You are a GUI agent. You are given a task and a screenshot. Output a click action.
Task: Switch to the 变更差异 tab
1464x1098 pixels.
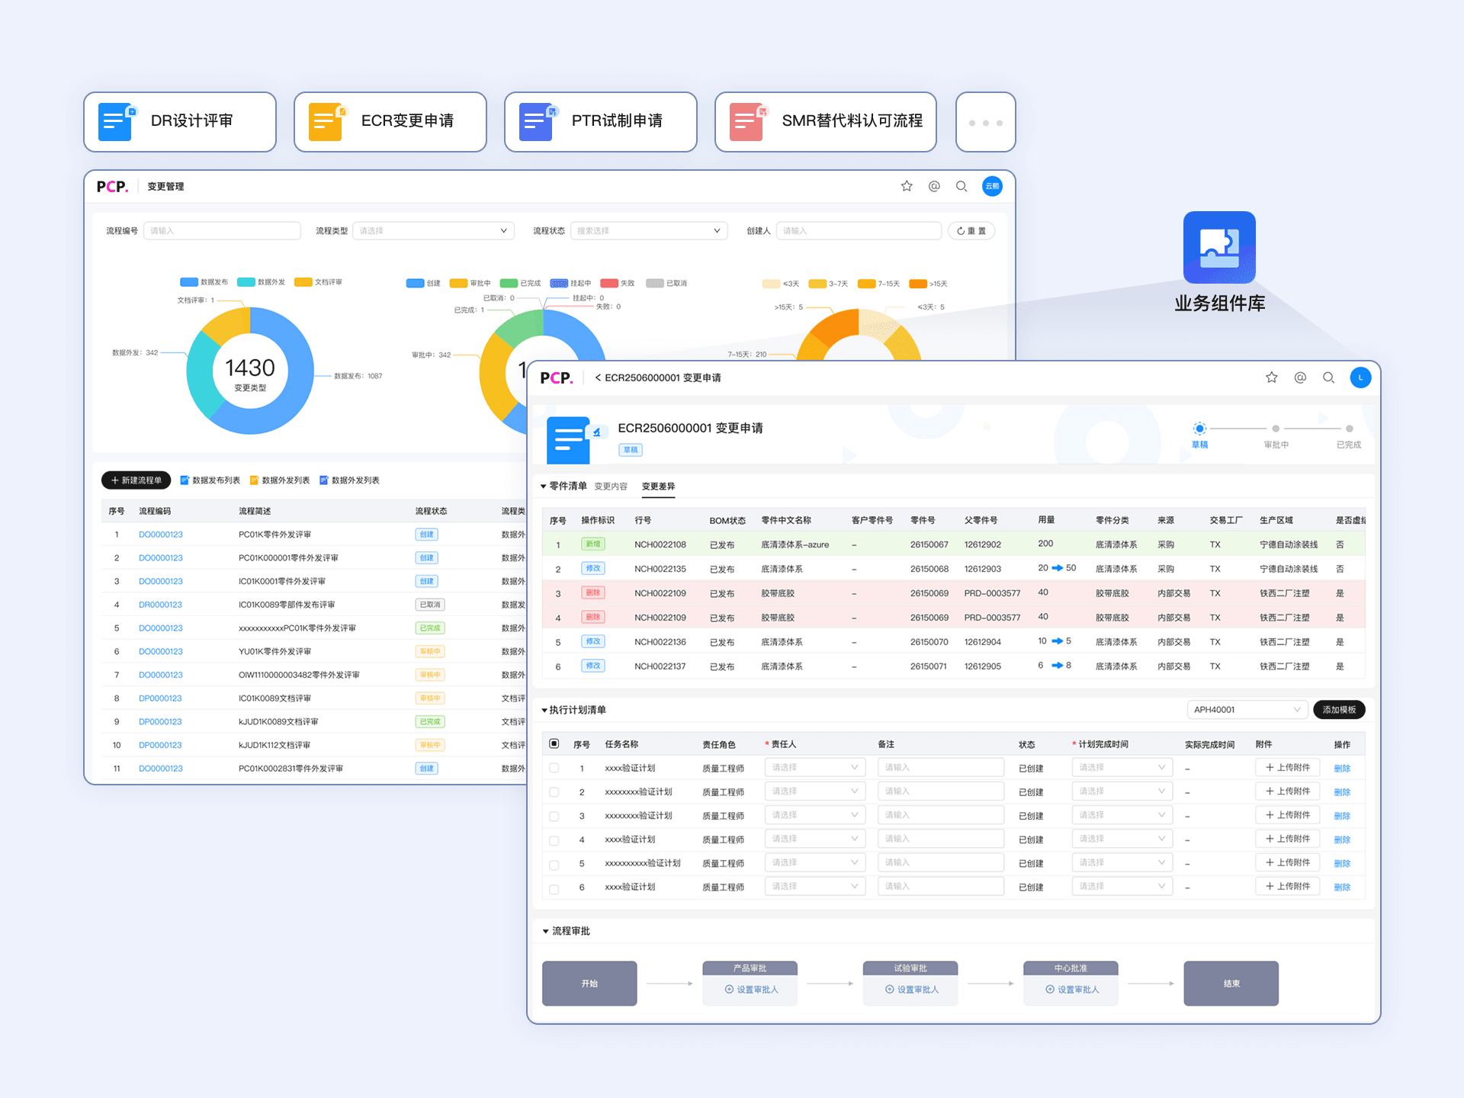(658, 486)
